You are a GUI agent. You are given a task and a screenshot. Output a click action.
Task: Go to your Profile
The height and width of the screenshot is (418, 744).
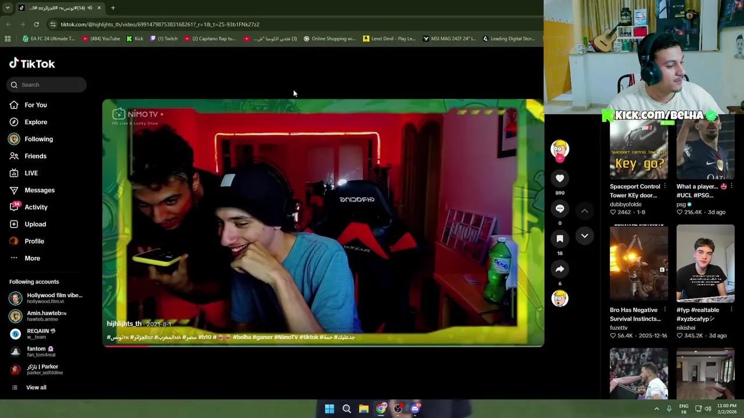(34, 241)
